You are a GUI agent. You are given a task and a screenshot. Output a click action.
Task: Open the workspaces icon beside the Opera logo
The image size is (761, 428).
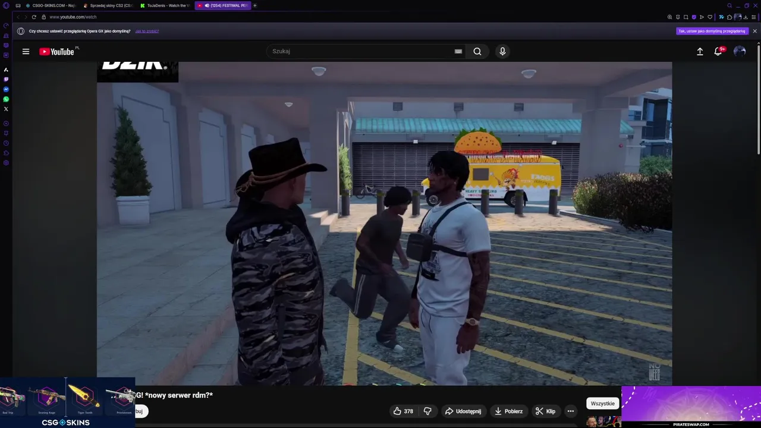tap(18, 5)
